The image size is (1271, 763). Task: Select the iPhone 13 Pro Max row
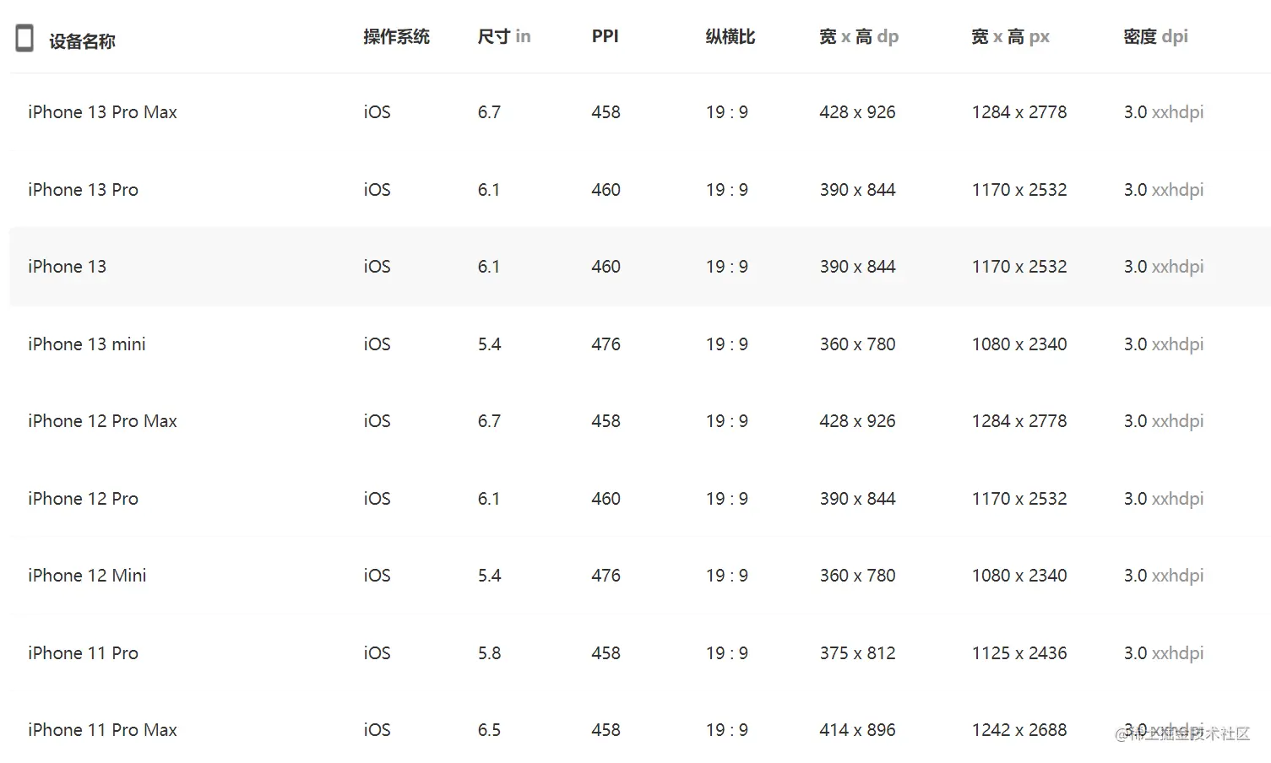639,112
